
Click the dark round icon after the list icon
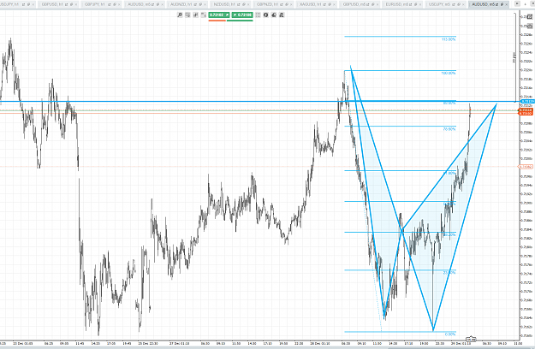(266, 15)
